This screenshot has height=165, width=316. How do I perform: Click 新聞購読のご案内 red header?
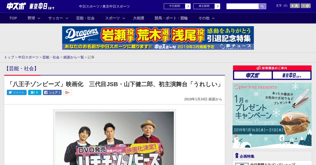tap(272, 68)
